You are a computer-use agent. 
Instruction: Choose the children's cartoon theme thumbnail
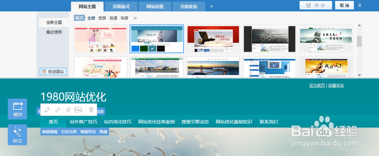point(100,67)
